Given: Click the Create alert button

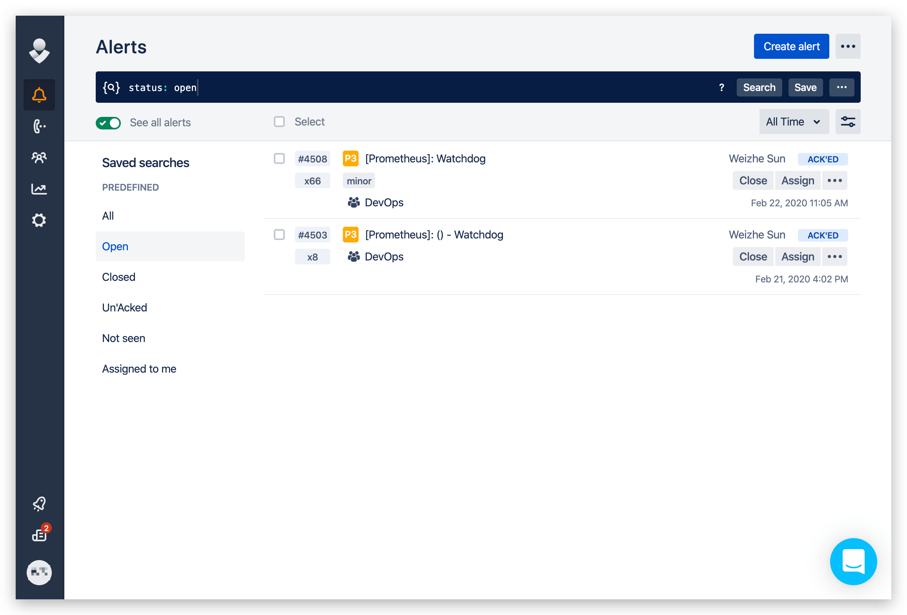Looking at the screenshot, I should [791, 46].
